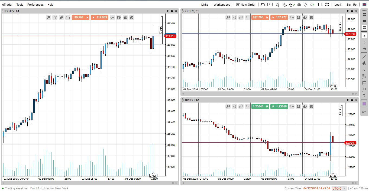
Task: Open chart settings on GBPJPY chart toolbar
Action: tap(234, 17)
